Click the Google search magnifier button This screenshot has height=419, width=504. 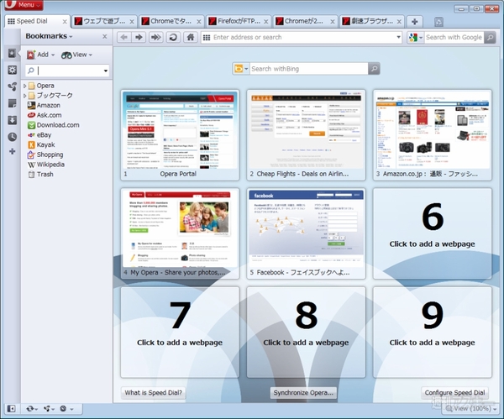490,37
